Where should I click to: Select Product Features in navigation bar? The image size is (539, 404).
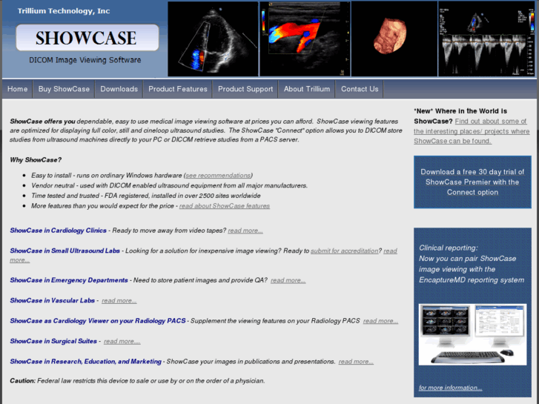[x=178, y=89]
